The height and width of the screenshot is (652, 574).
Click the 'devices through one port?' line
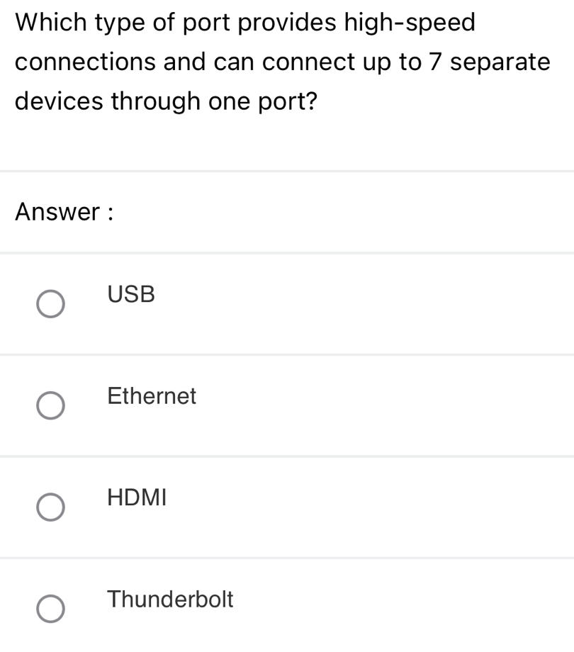coord(165,102)
